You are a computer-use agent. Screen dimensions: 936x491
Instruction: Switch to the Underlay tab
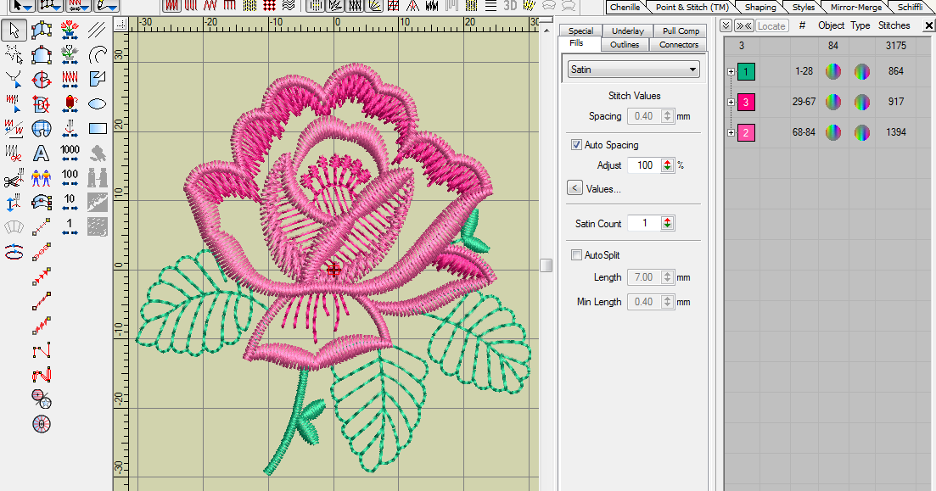tap(627, 31)
